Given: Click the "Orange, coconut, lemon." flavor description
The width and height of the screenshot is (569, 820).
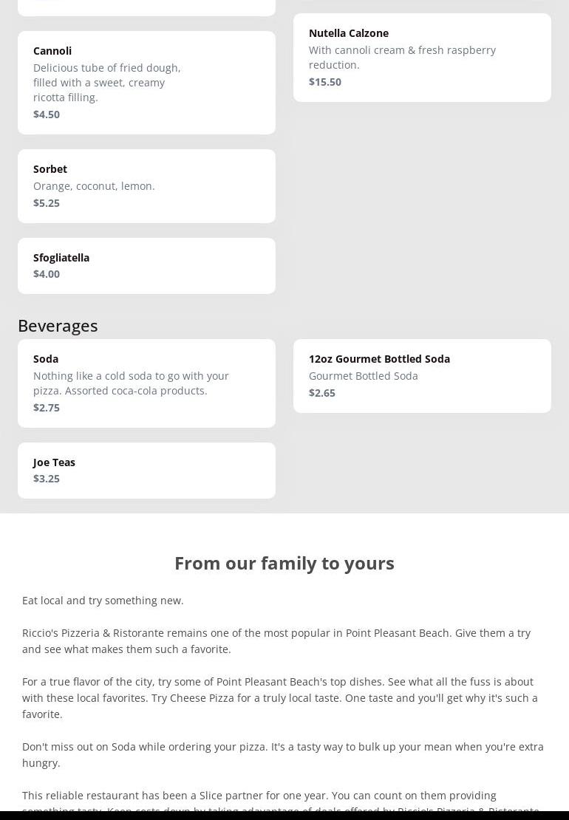Looking at the screenshot, I should pyautogui.click(x=94, y=186).
